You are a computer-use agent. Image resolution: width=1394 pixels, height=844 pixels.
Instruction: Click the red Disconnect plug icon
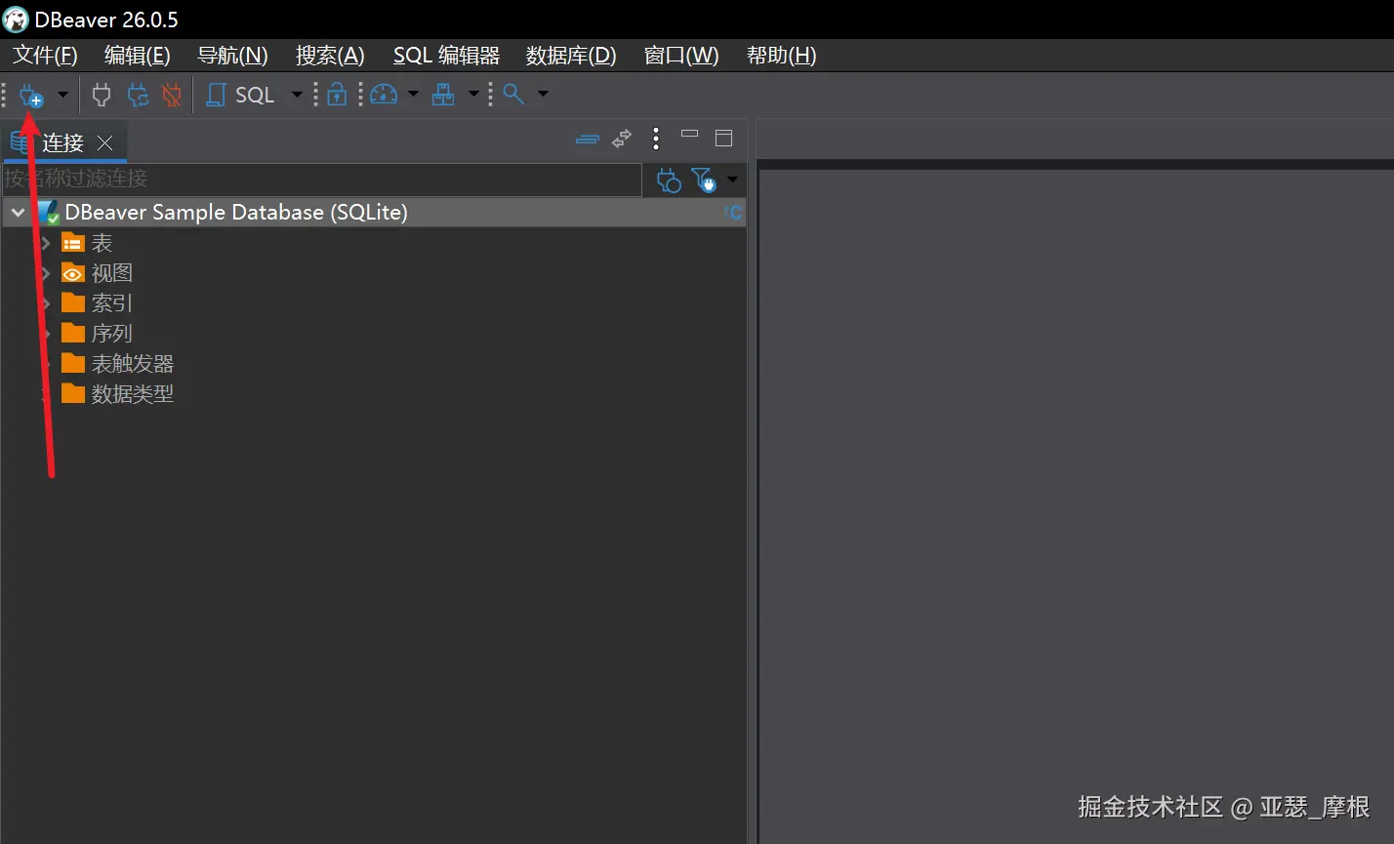click(172, 95)
